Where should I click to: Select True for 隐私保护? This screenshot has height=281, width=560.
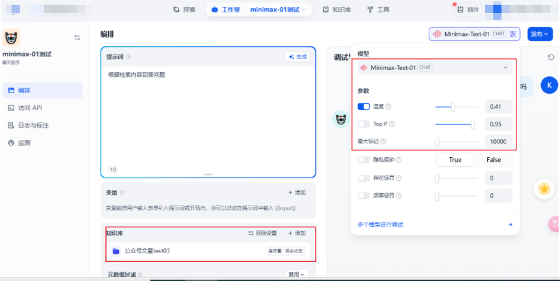[x=455, y=160]
